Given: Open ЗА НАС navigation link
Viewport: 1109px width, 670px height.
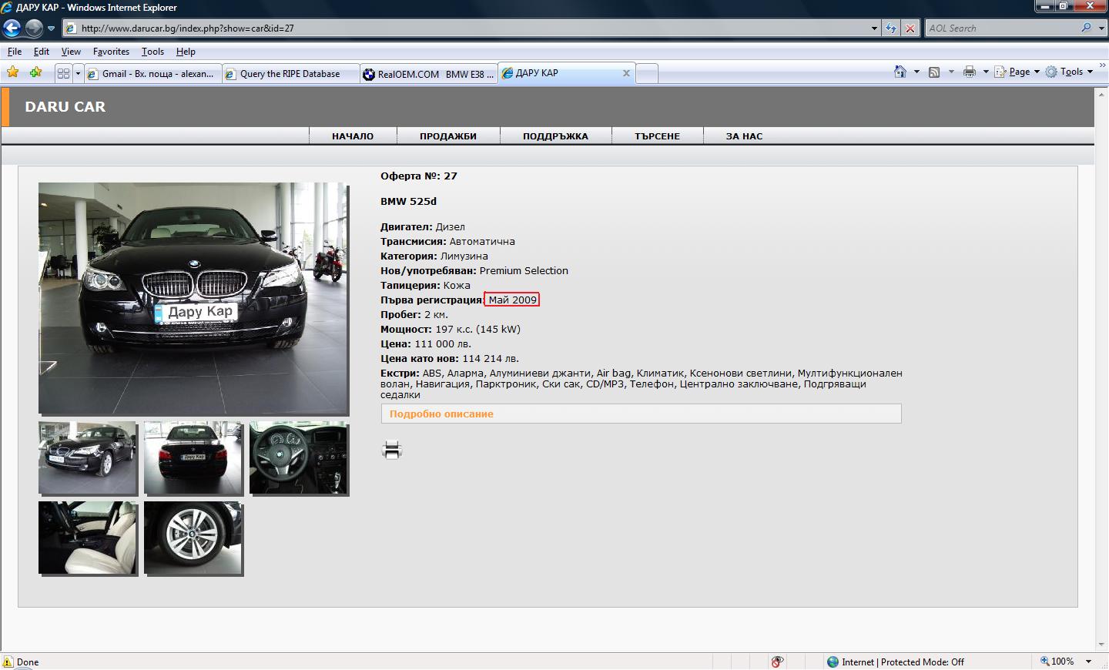Looking at the screenshot, I should click(744, 136).
